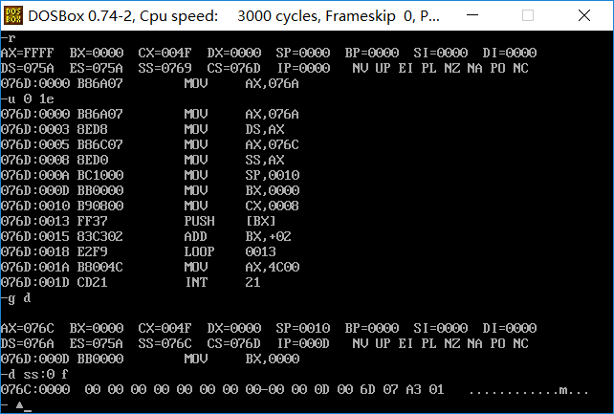The height and width of the screenshot is (414, 614).
Task: Select opcode bytes 8ED8
Action: 93,129
